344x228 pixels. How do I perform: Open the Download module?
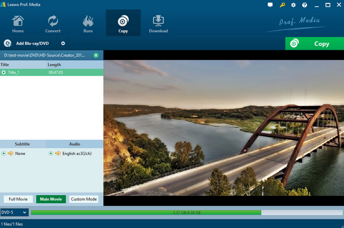[158, 24]
